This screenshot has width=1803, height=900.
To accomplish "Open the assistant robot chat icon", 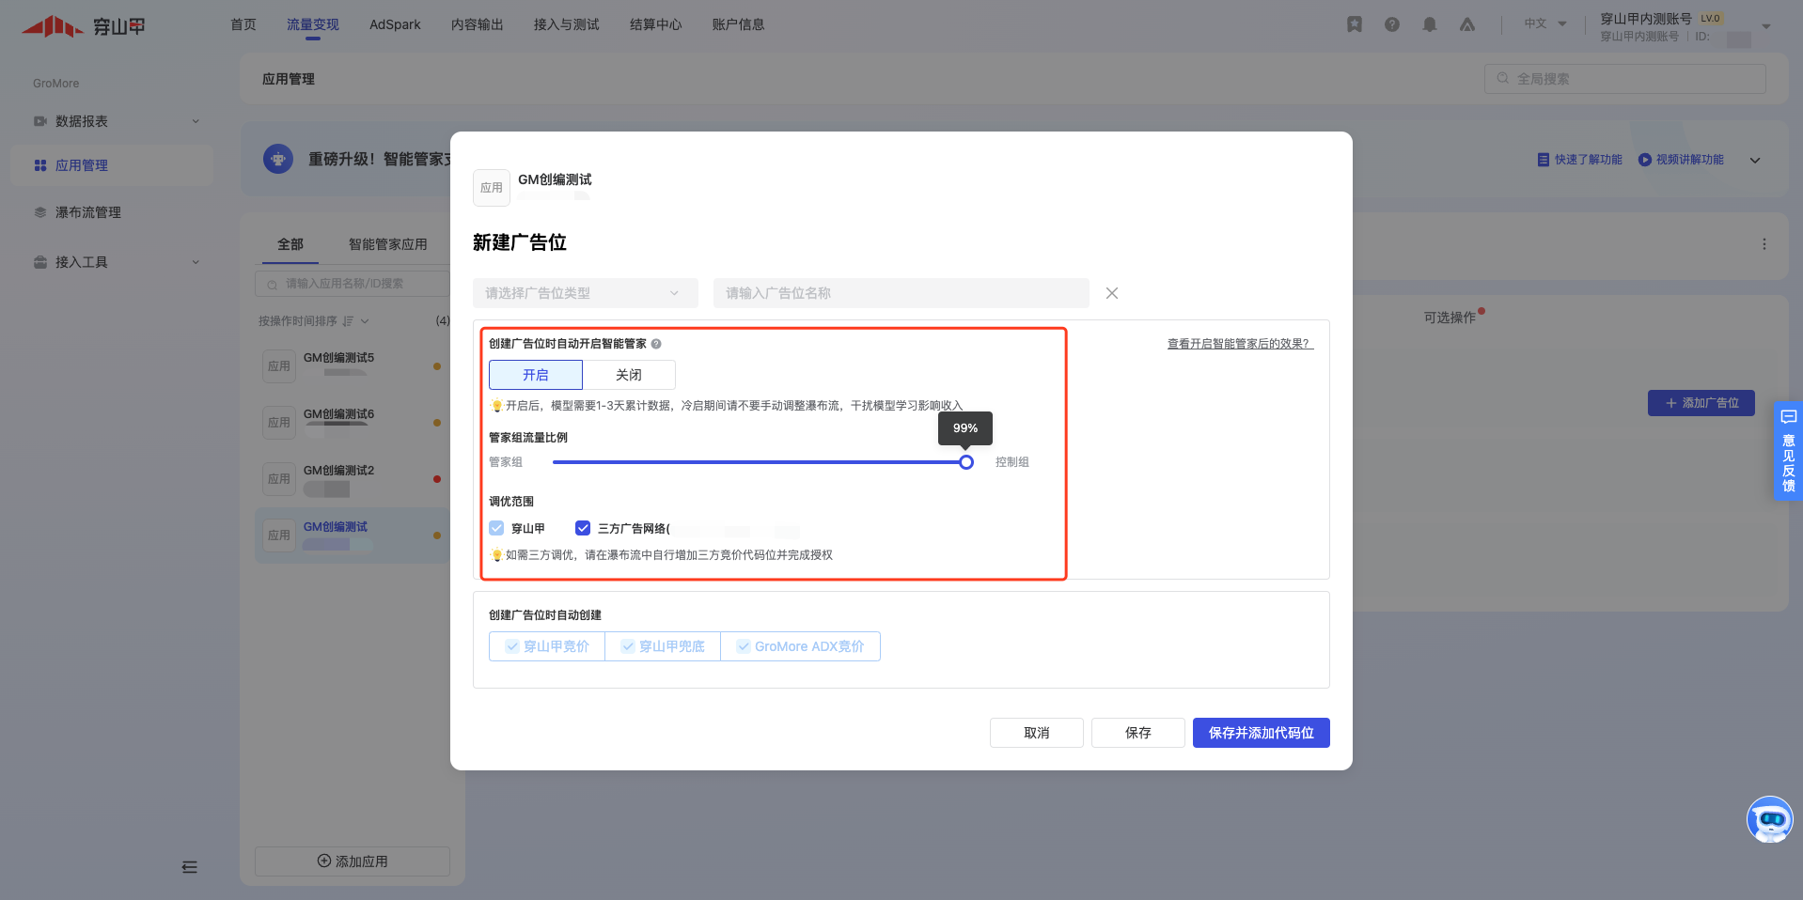I will pyautogui.click(x=1770, y=820).
